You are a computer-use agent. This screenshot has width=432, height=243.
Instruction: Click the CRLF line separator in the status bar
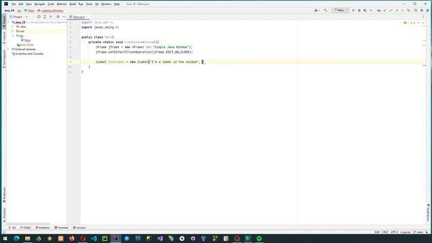click(x=385, y=232)
